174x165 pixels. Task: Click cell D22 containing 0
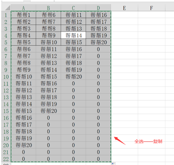(98, 159)
